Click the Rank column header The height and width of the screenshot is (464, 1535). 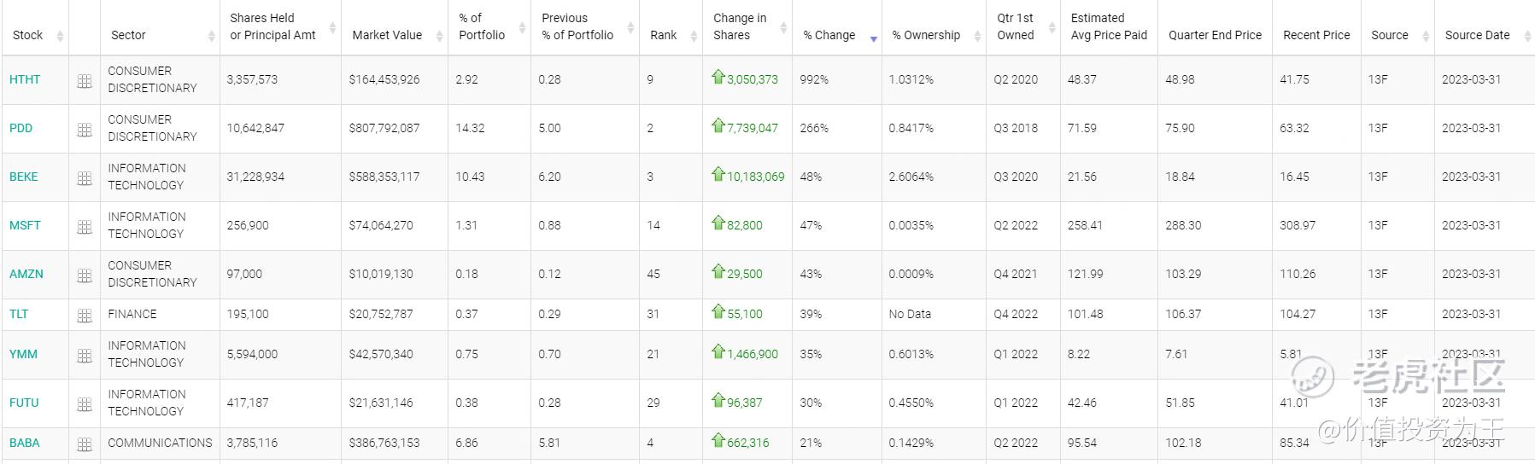(663, 35)
